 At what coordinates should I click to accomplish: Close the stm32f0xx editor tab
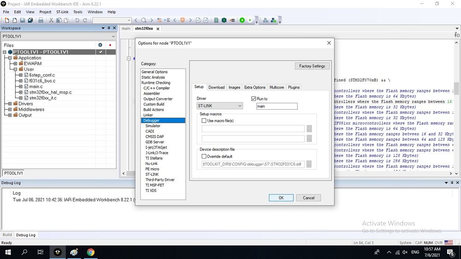(x=158, y=29)
